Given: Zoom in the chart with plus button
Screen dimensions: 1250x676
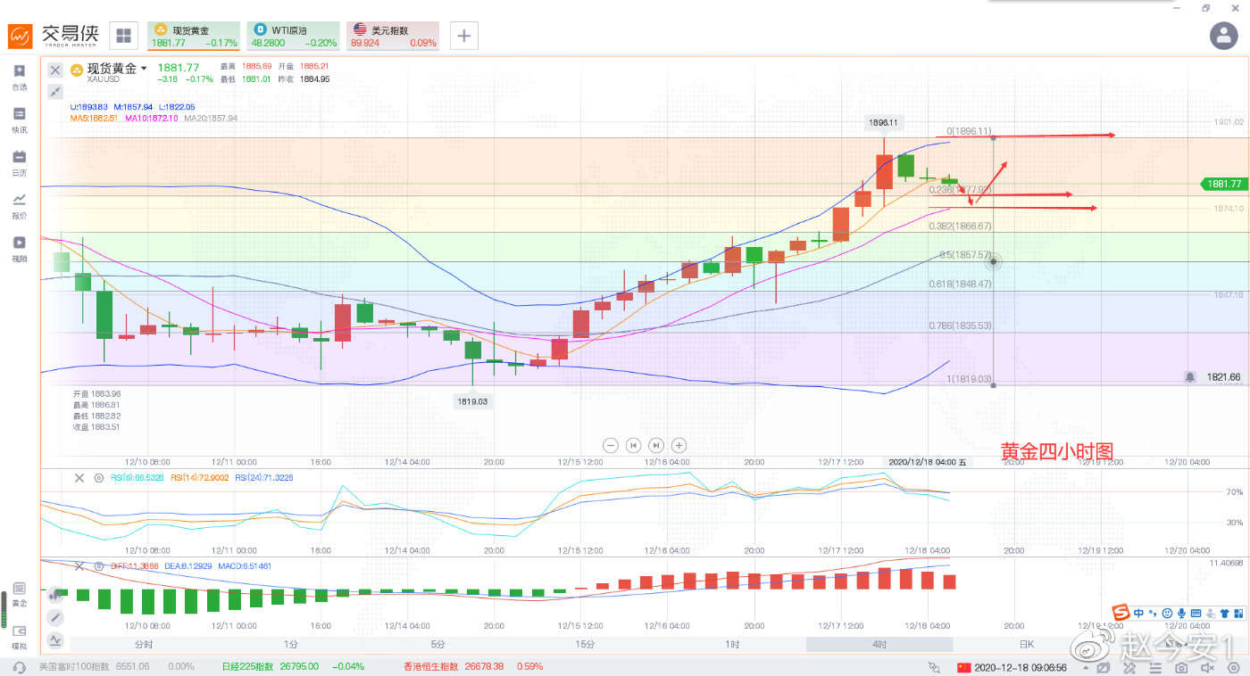Looking at the screenshot, I should point(679,445).
